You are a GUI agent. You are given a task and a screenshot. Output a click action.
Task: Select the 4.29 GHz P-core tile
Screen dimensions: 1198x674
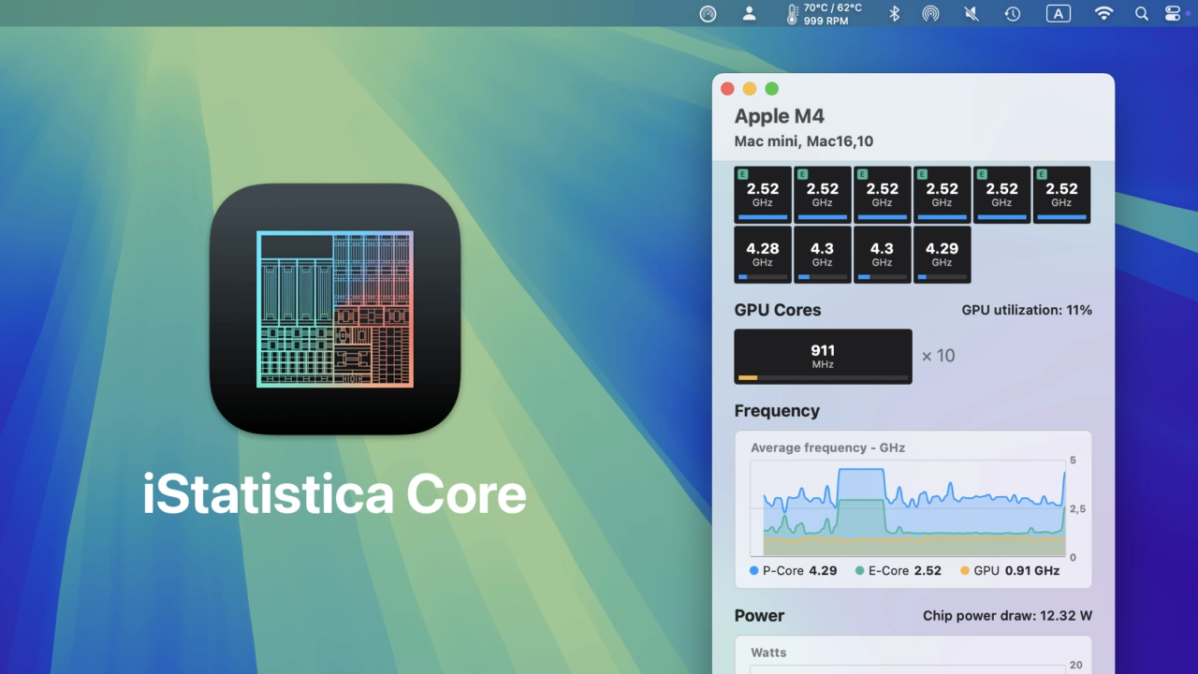[942, 254]
